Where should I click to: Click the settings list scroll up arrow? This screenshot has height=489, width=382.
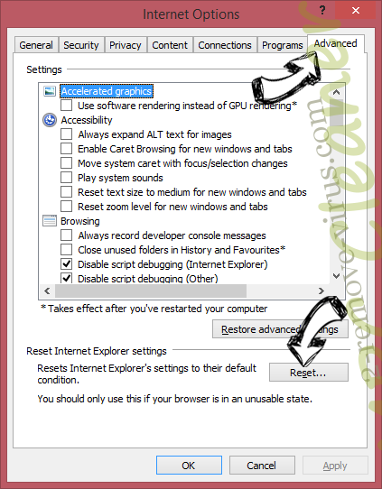click(x=336, y=92)
